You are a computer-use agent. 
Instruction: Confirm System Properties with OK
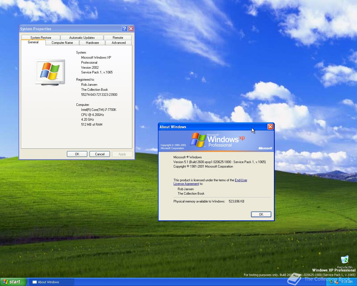point(77,154)
